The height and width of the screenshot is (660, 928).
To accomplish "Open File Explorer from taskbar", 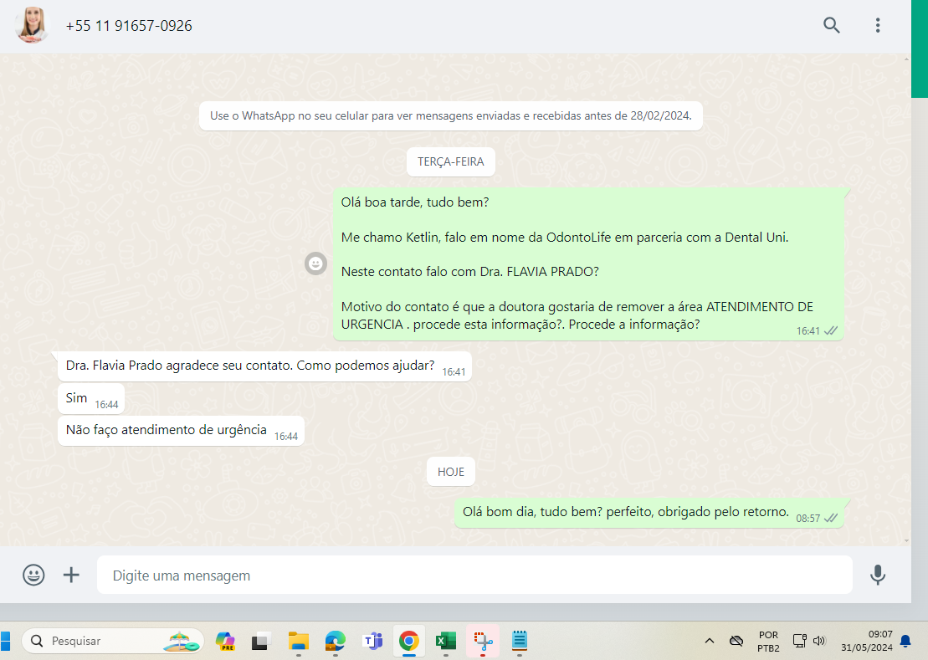I will pos(298,641).
